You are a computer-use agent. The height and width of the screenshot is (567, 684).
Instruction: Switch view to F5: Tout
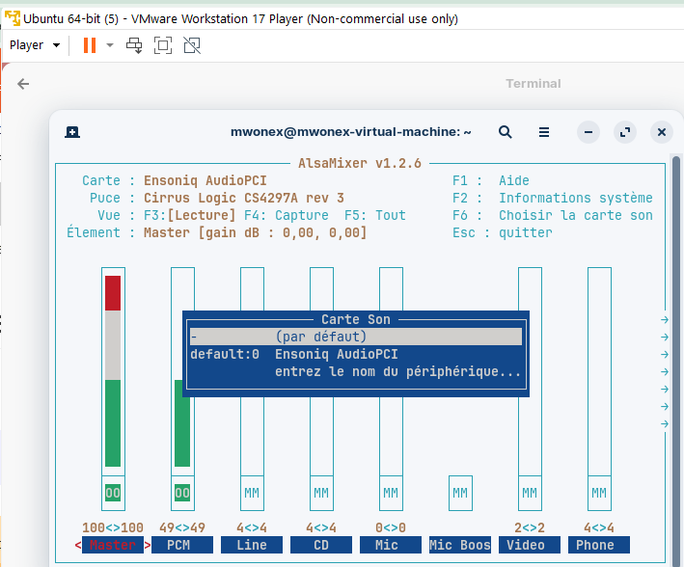[x=375, y=215]
